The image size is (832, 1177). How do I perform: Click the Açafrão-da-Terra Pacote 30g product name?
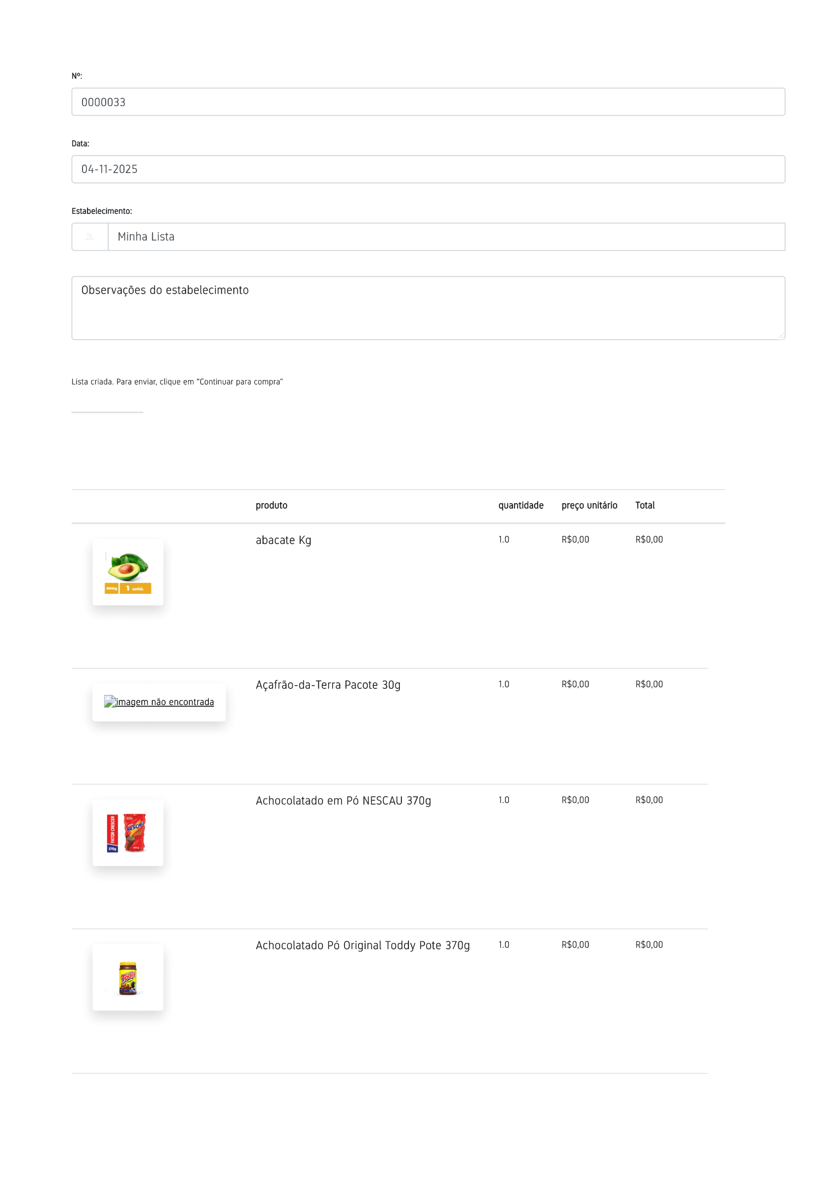[x=328, y=685]
